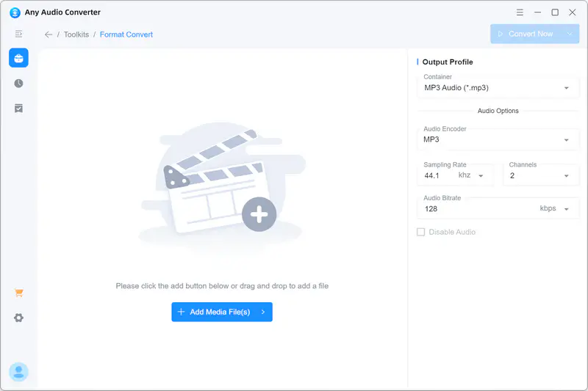
Task: Open the Channels dropdown
Action: click(541, 175)
